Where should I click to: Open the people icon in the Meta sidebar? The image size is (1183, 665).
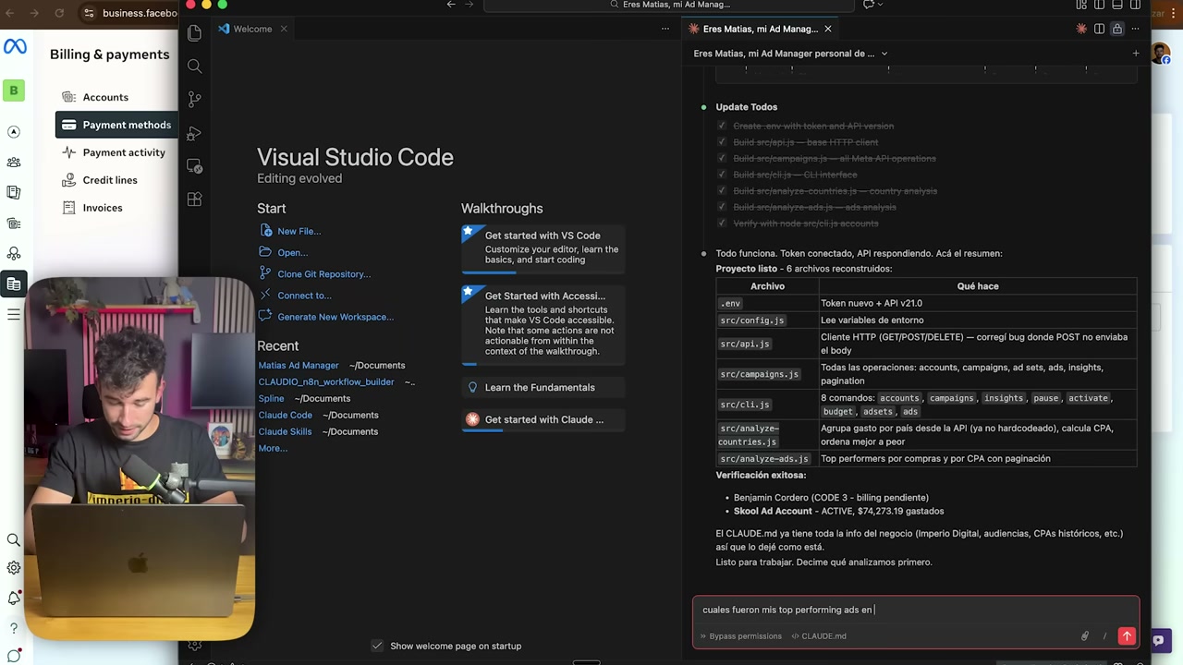pos(14,163)
